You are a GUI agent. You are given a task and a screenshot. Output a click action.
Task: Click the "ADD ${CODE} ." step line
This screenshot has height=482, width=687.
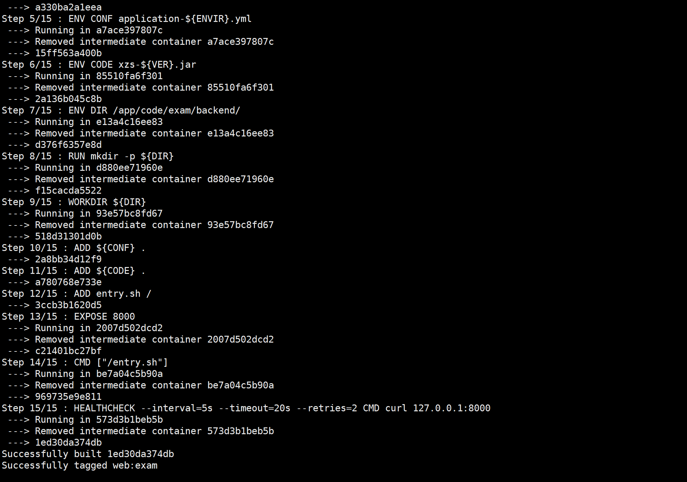[x=109, y=271]
